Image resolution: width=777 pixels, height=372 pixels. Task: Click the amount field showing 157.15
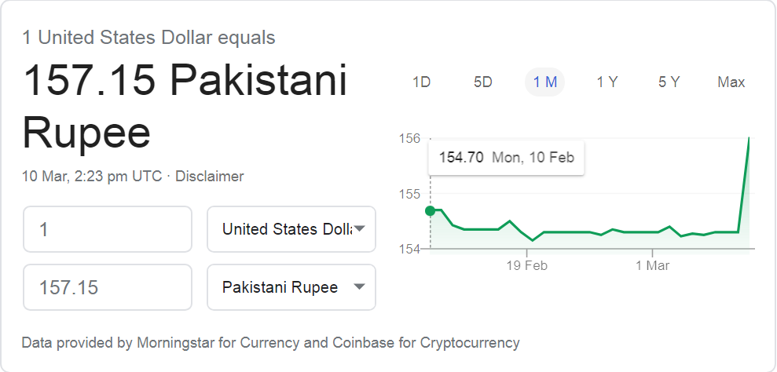point(108,287)
